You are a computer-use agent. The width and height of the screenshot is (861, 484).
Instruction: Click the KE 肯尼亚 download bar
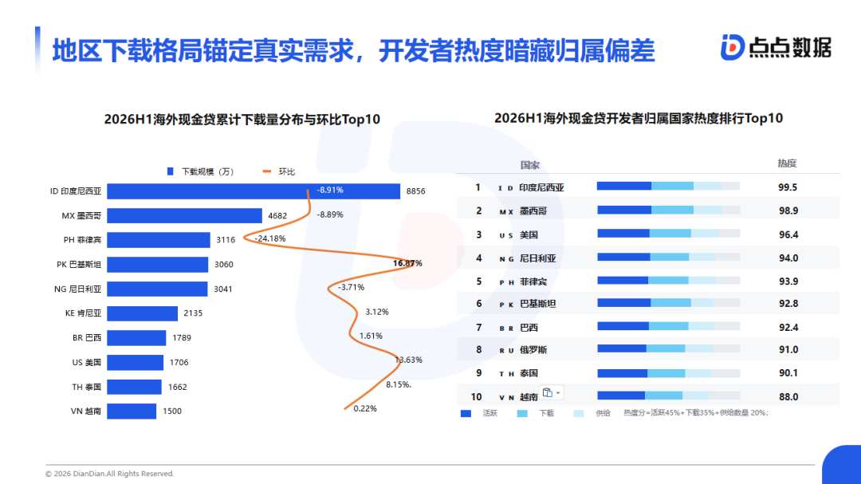[142, 313]
